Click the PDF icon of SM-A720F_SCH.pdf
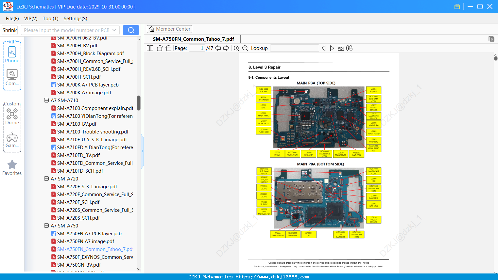This screenshot has width=498, height=280. 54,202
